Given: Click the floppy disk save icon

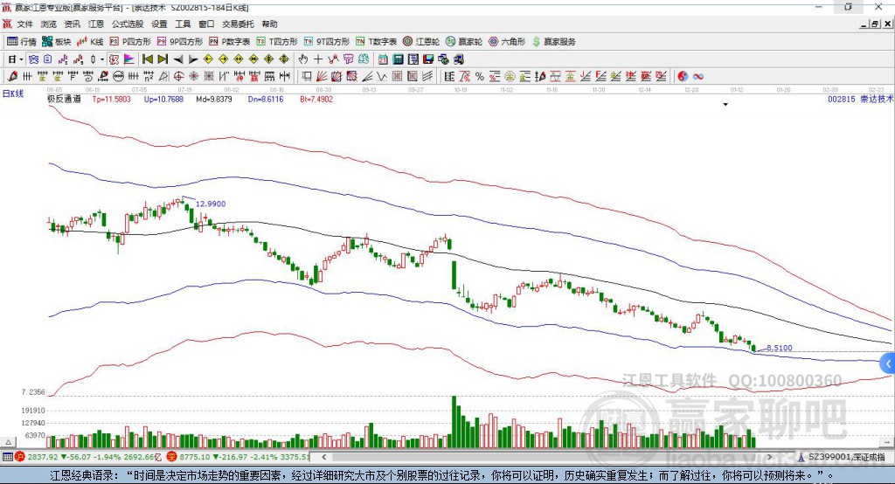Looking at the screenshot, I should pos(428,59).
